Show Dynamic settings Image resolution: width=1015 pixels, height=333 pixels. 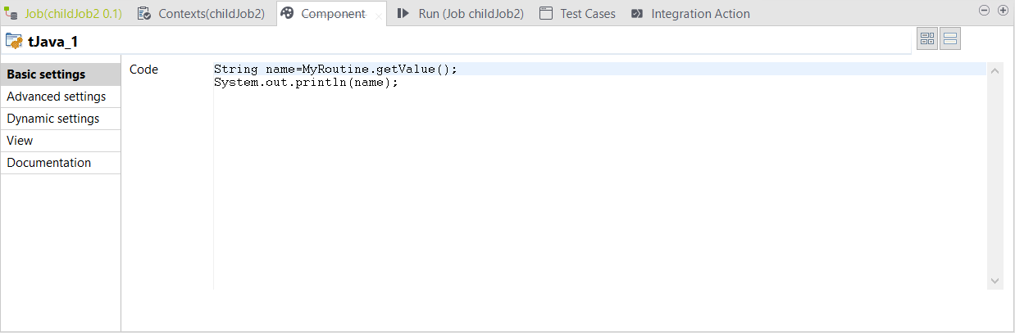pyautogui.click(x=53, y=119)
